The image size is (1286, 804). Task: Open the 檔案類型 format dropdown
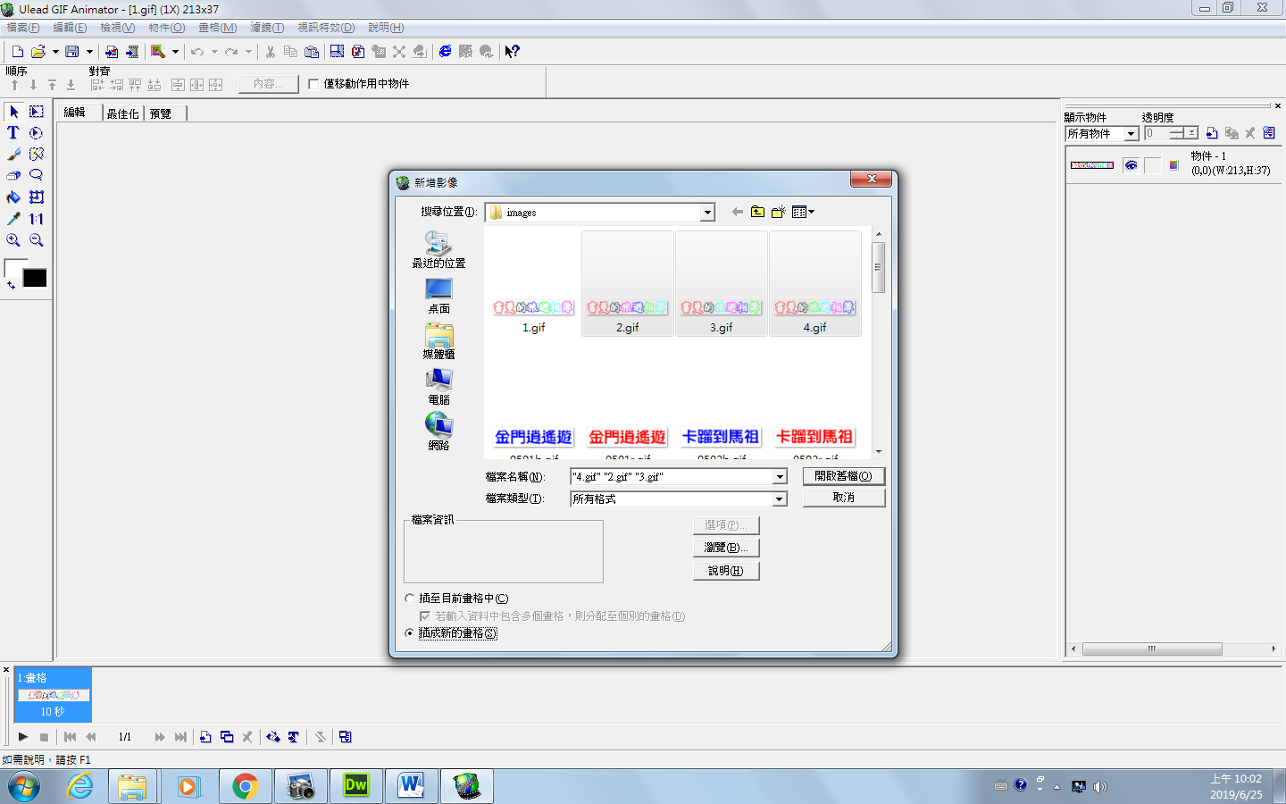780,499
